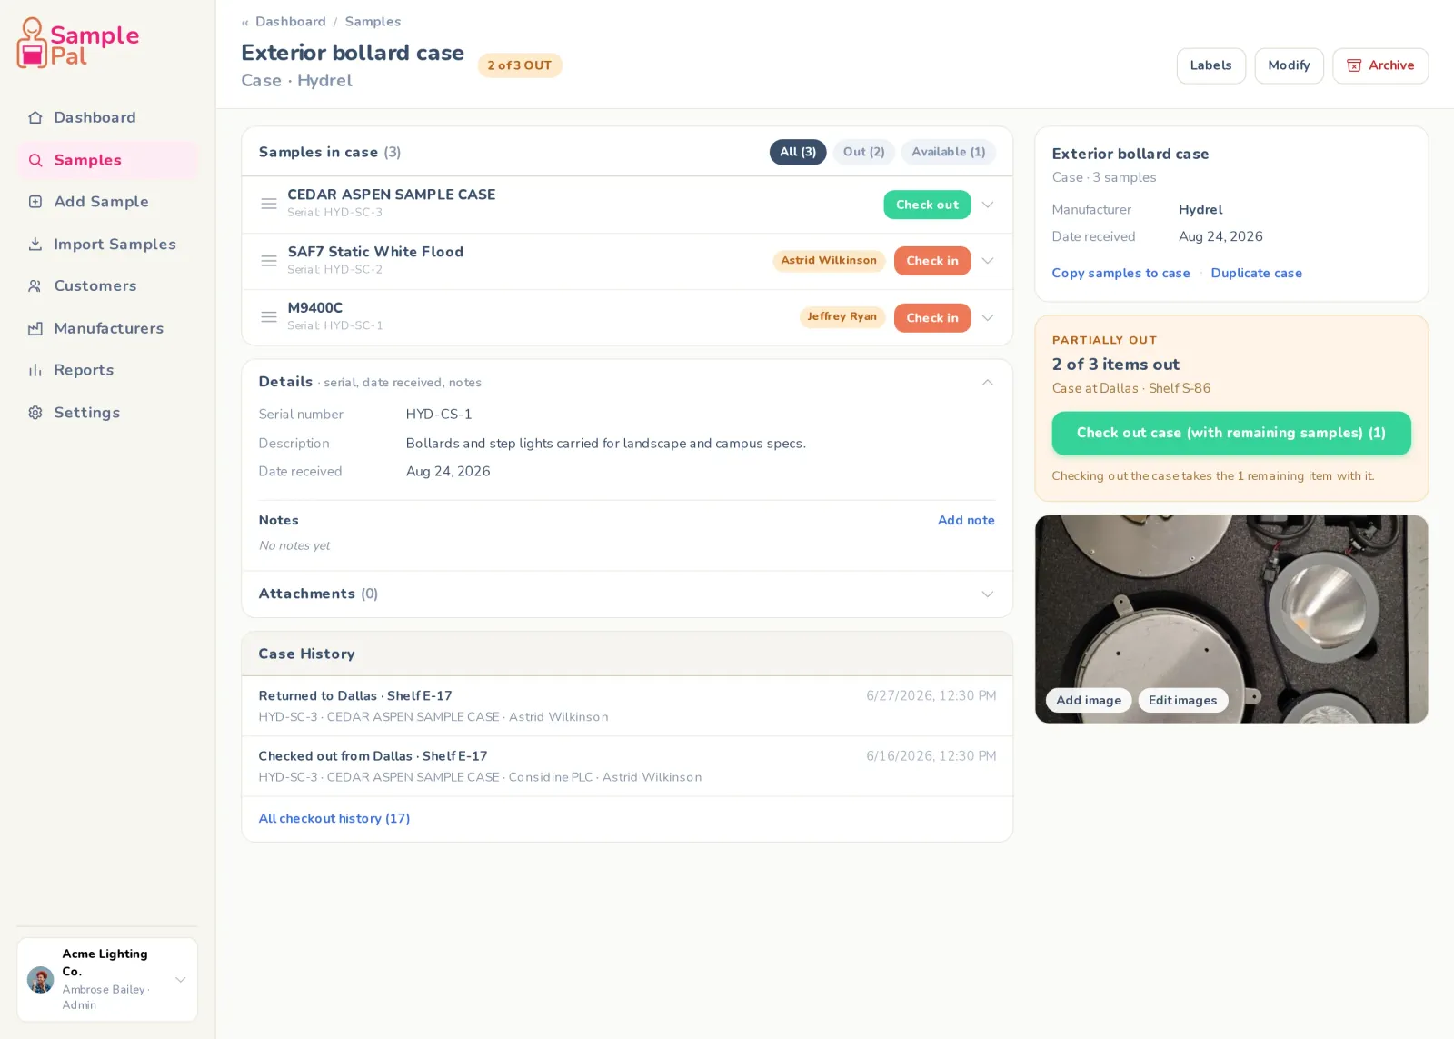Open the Duplicate case link
Screen dimensions: 1454x1039
[1256, 273]
